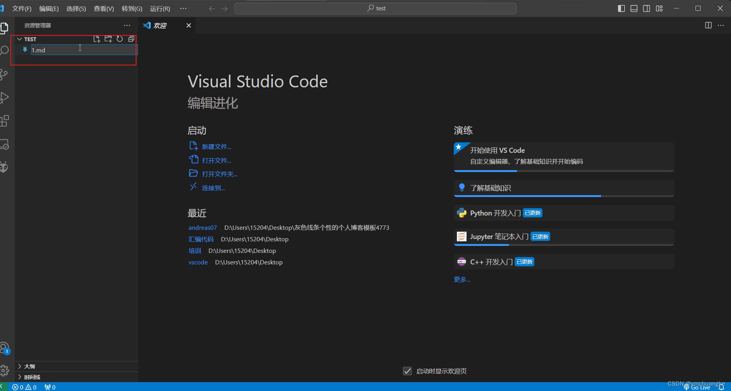Open customize layout icon
The width and height of the screenshot is (731, 391).
point(659,8)
